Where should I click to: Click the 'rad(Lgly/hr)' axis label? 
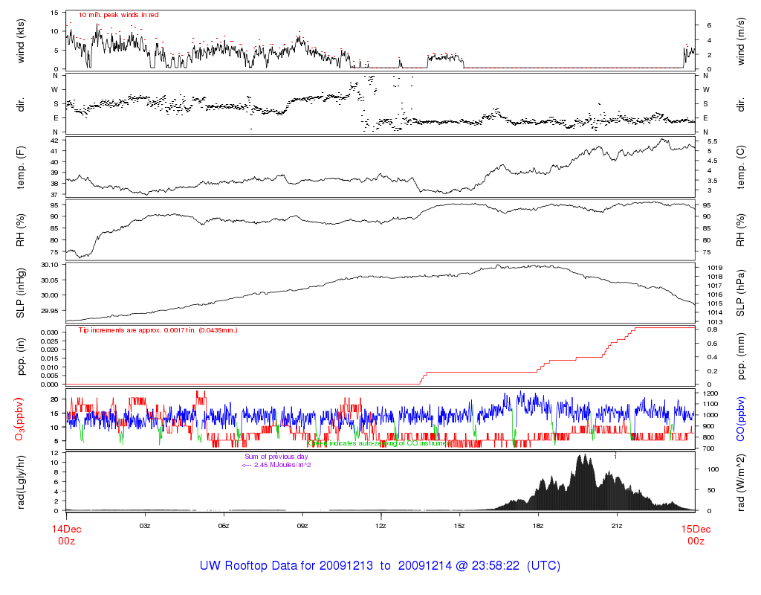coord(20,482)
